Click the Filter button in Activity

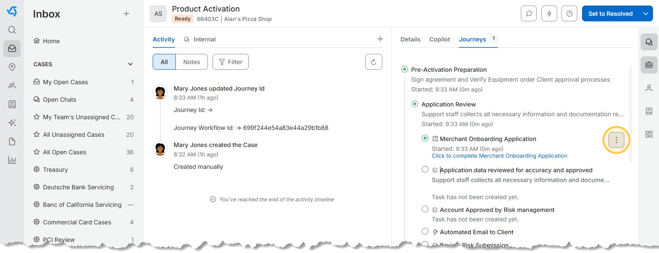tap(231, 62)
